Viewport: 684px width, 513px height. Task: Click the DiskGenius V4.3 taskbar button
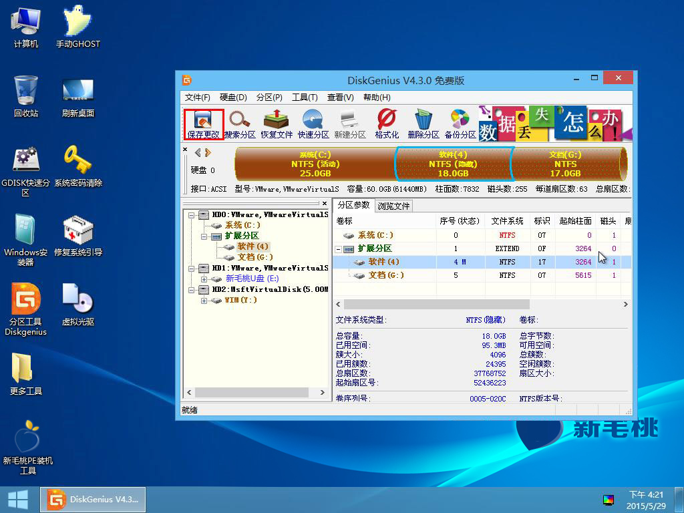[x=93, y=500]
